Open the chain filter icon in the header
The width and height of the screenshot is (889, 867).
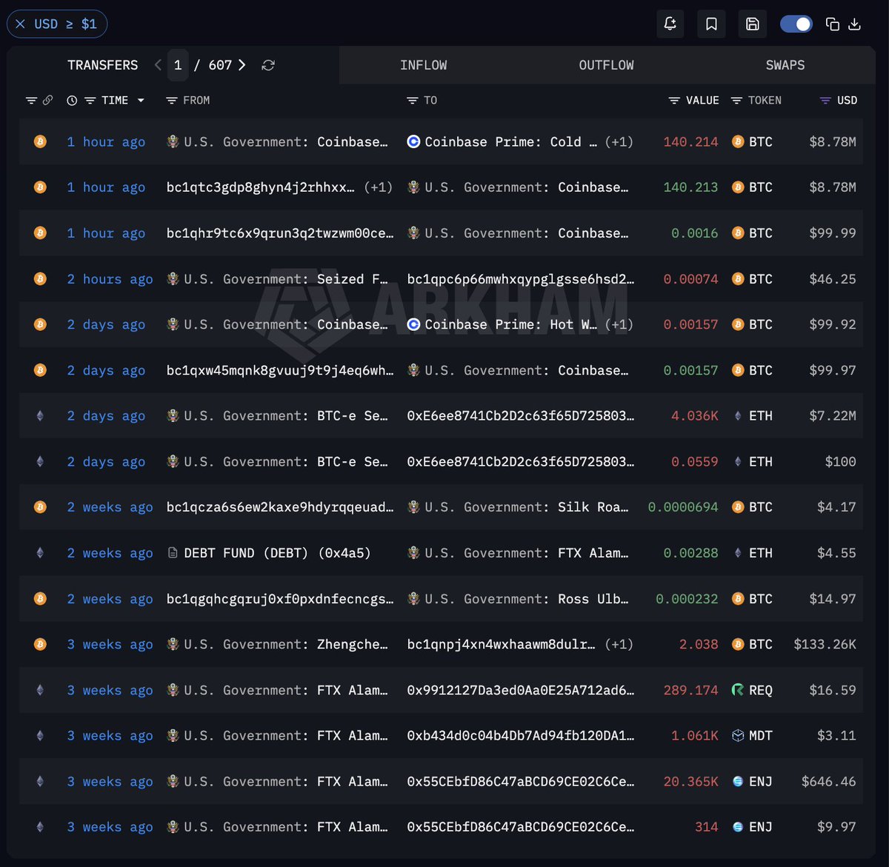point(31,101)
